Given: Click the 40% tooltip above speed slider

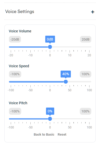Looking at the screenshot, I should [x=66, y=74].
